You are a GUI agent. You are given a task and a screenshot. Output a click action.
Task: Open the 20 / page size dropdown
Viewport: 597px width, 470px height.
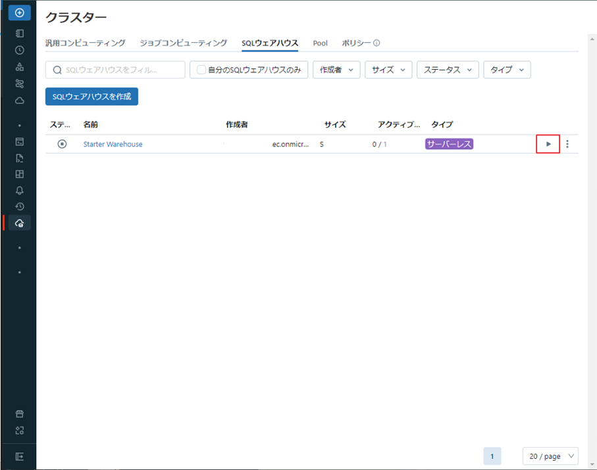point(550,456)
